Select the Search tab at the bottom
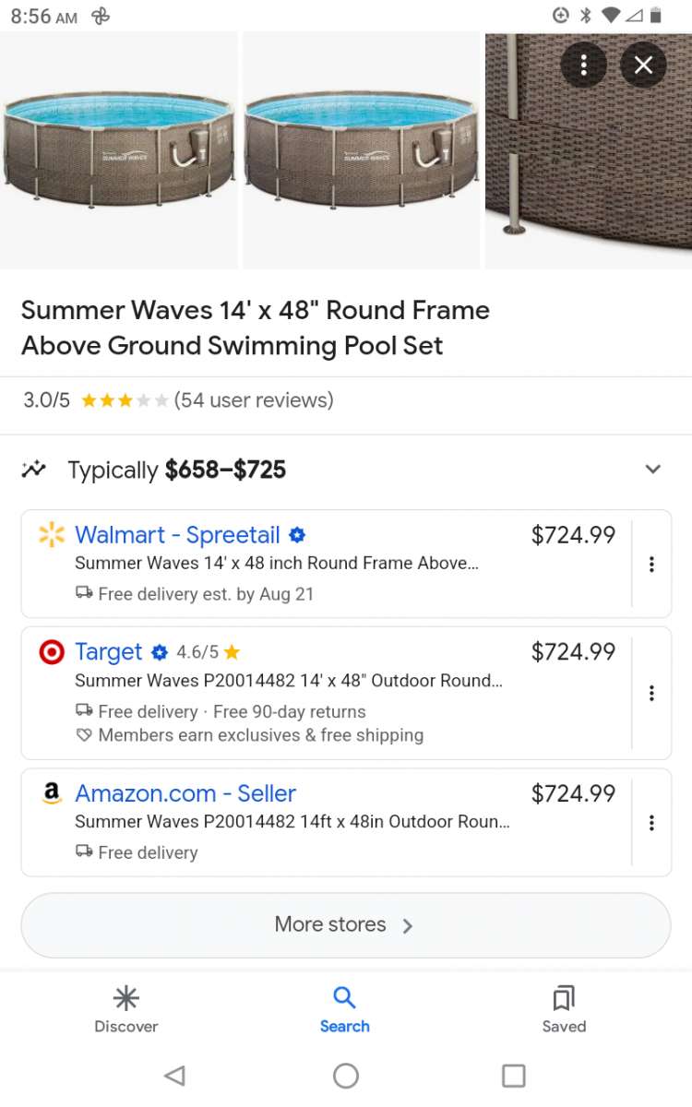 coord(345,1008)
